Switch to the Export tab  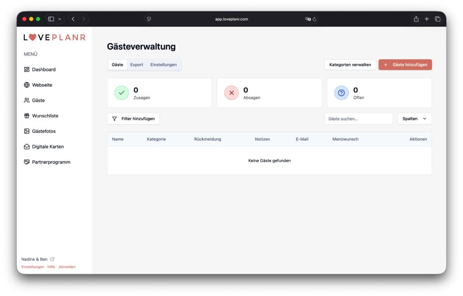137,65
